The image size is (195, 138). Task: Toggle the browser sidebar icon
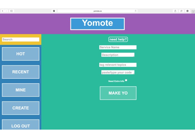[x=12, y=11]
